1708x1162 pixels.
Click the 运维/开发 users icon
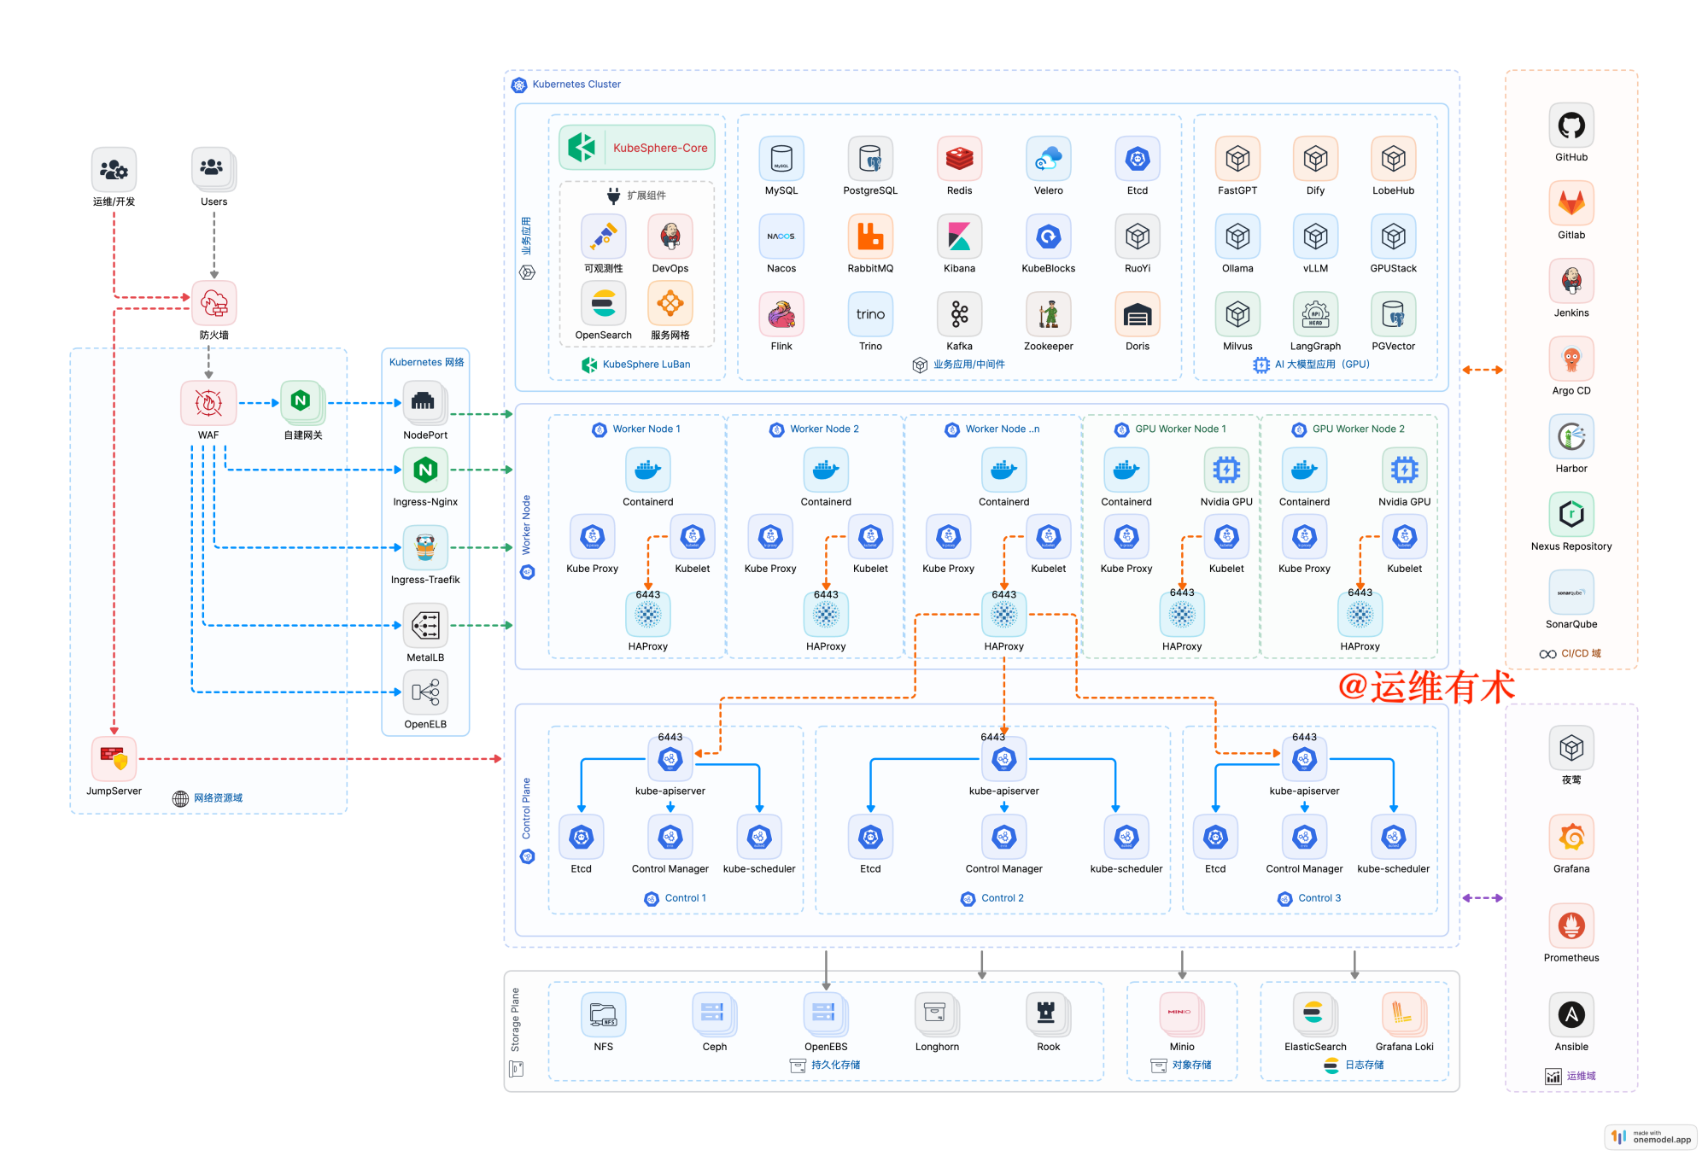114,170
